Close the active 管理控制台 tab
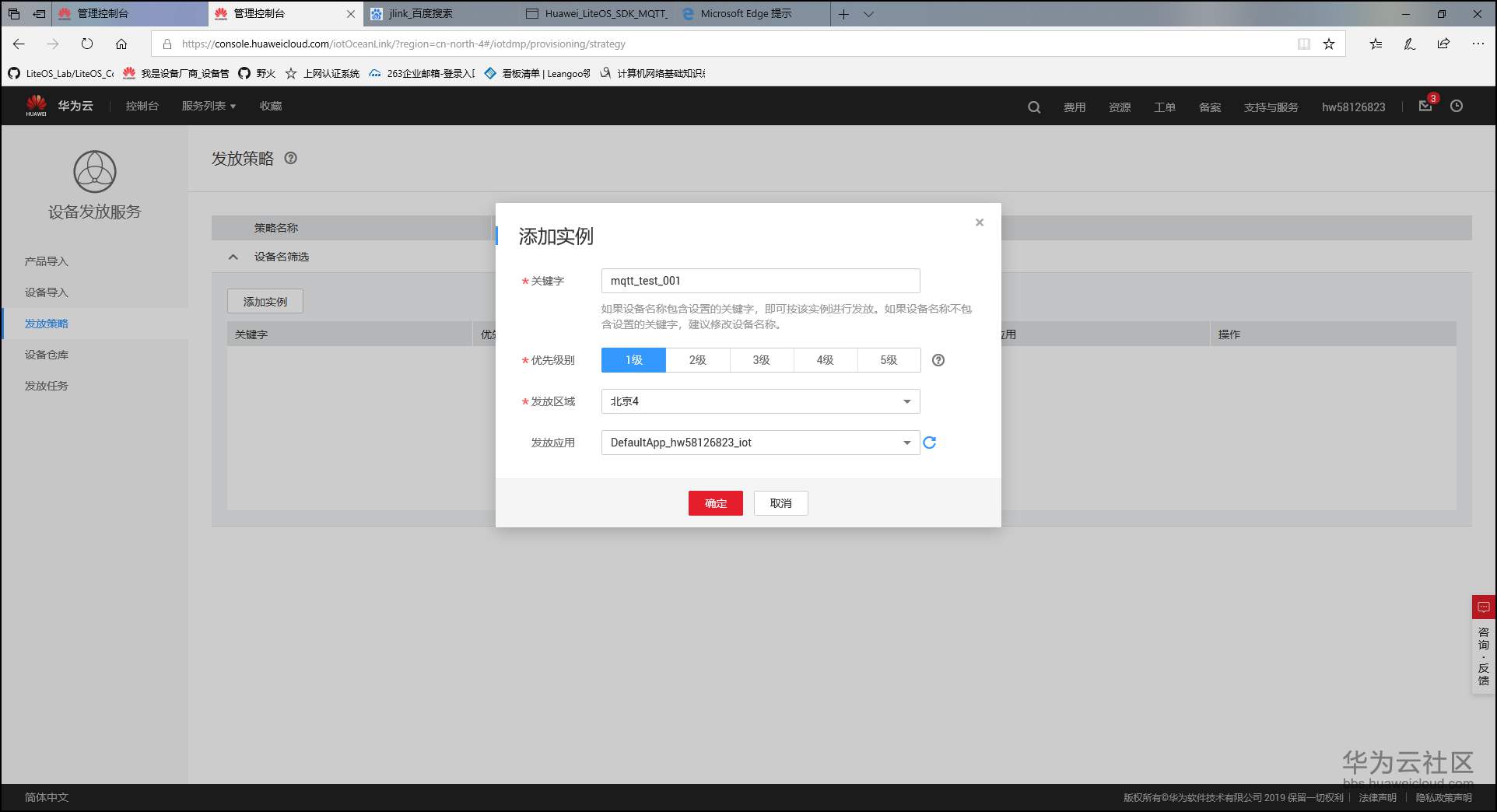 click(x=351, y=14)
